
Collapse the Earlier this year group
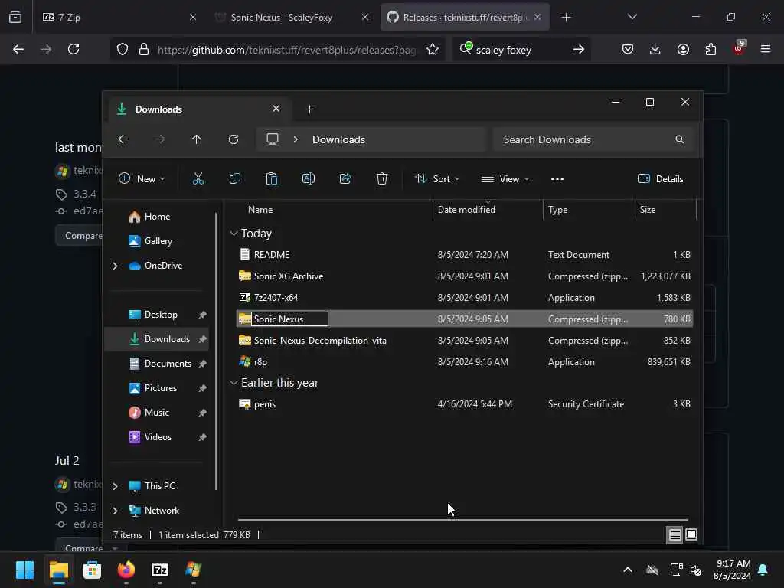pyautogui.click(x=234, y=383)
